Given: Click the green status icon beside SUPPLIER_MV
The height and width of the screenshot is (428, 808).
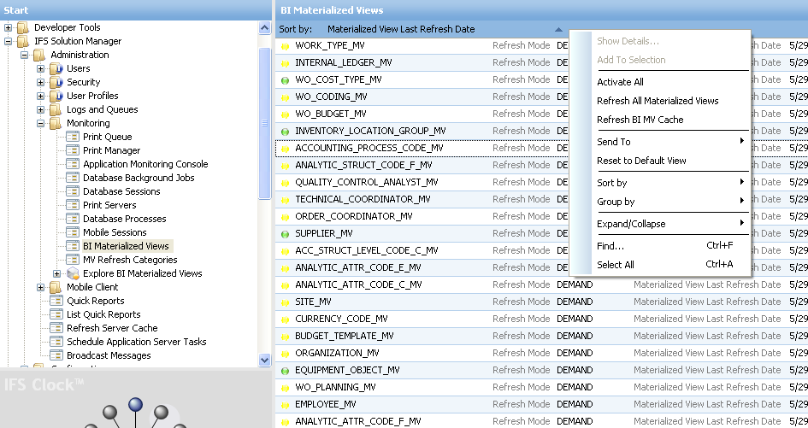Looking at the screenshot, I should [x=285, y=234].
